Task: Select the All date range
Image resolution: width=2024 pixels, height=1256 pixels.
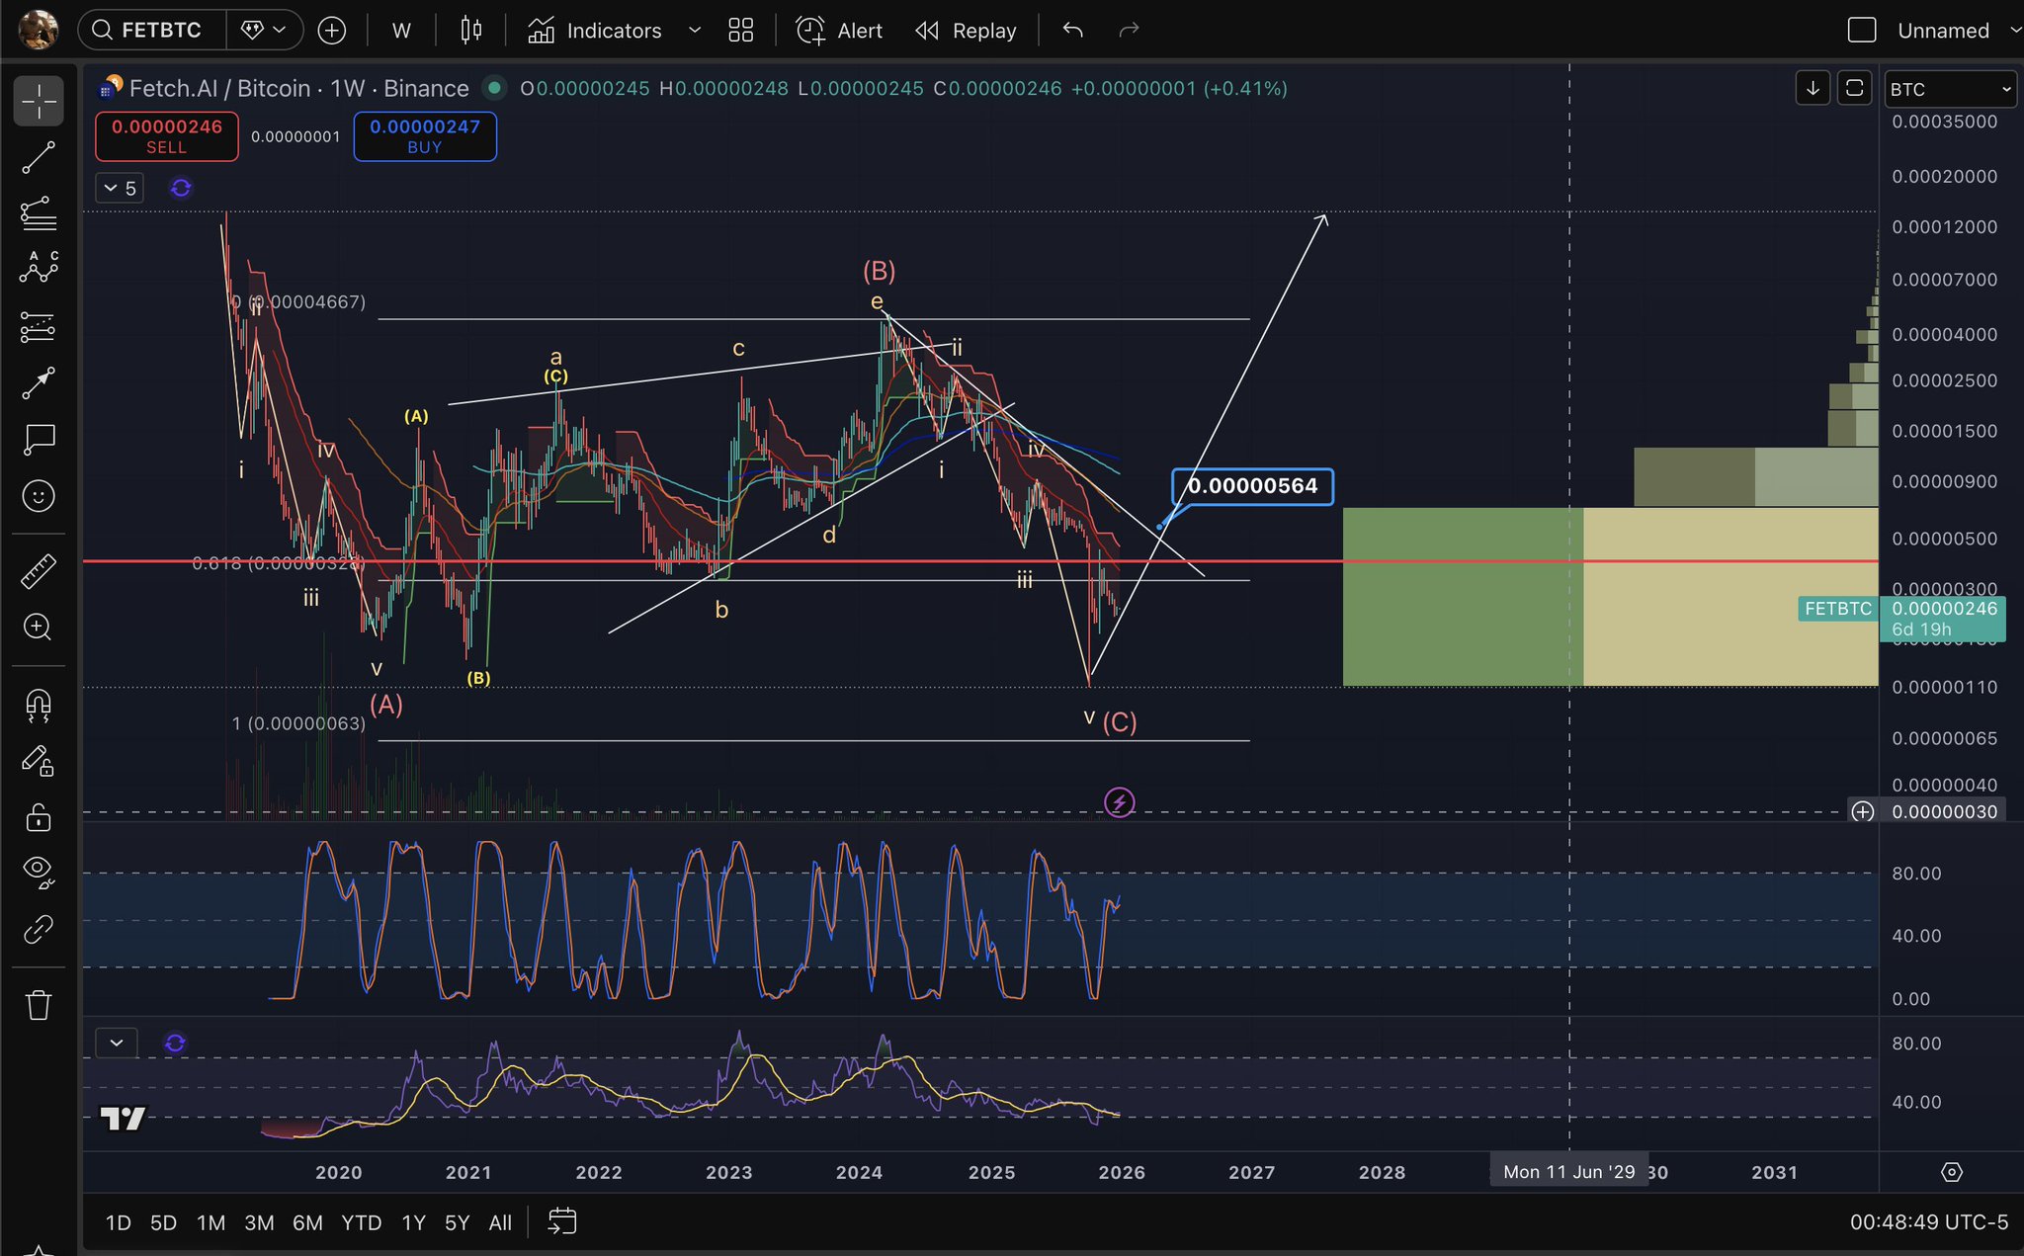Action: point(500,1222)
